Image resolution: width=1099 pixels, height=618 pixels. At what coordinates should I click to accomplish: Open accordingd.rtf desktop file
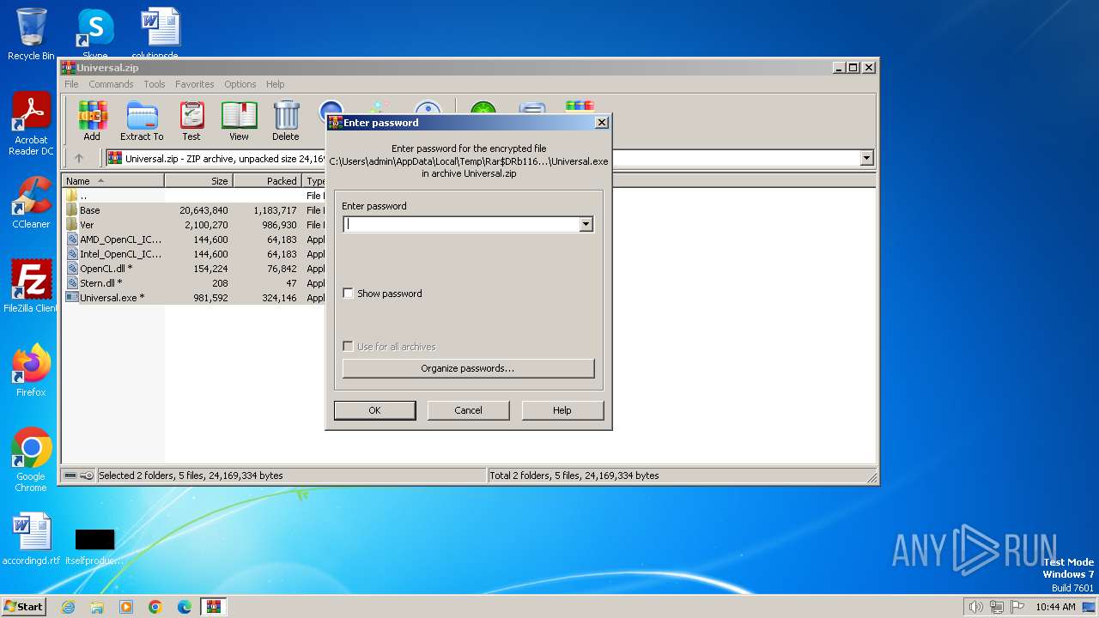[31, 539]
